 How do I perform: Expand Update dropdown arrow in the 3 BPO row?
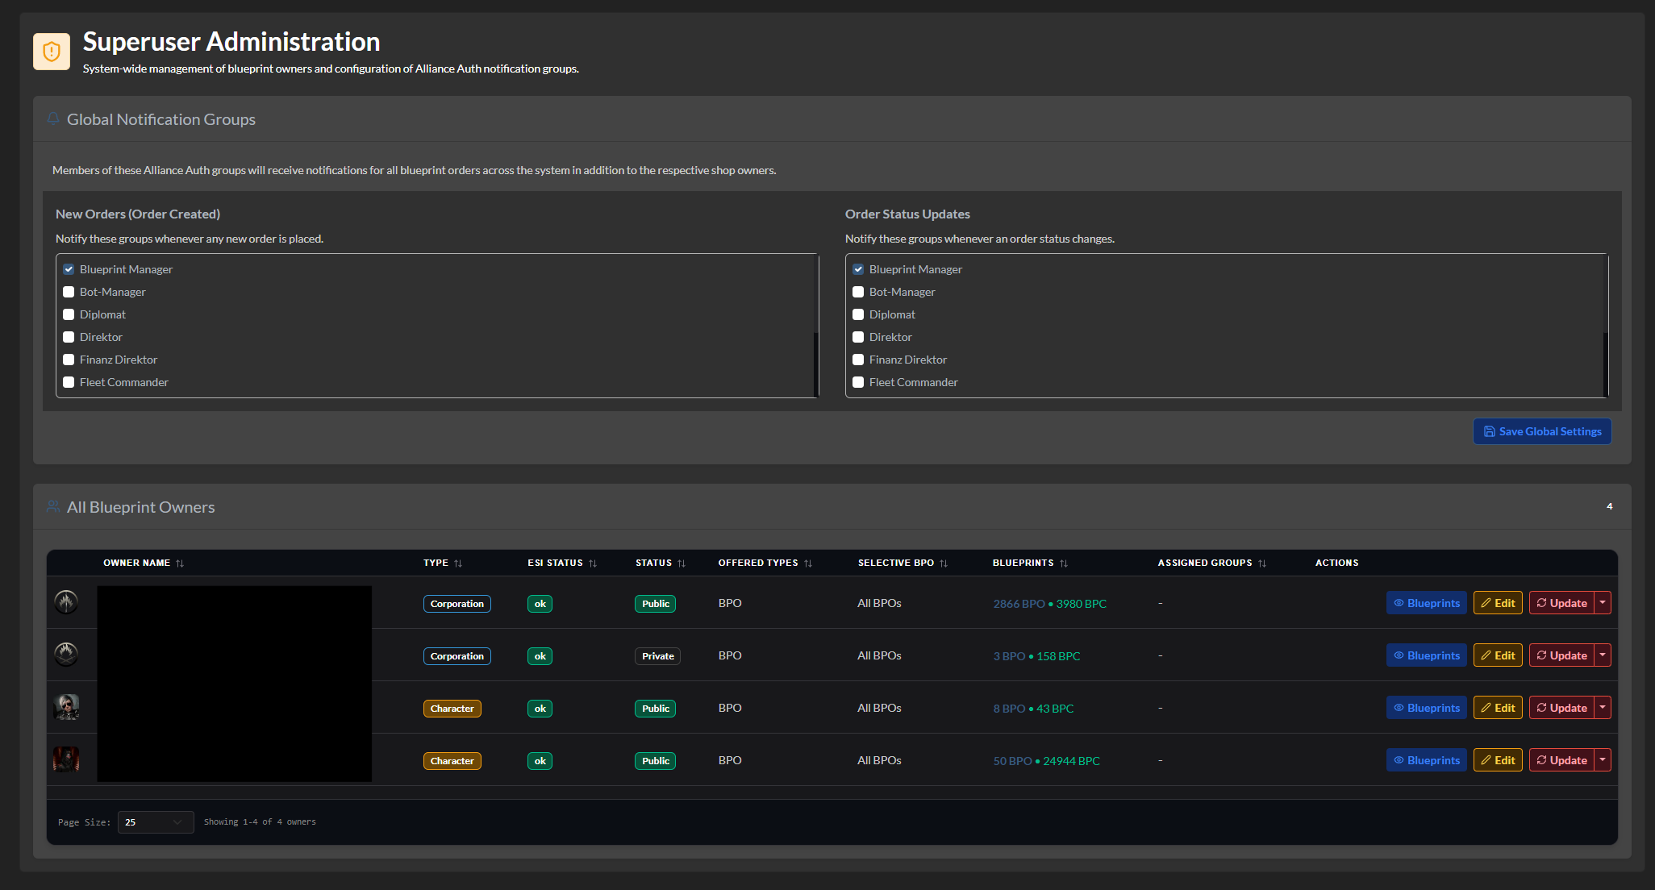click(1603, 655)
